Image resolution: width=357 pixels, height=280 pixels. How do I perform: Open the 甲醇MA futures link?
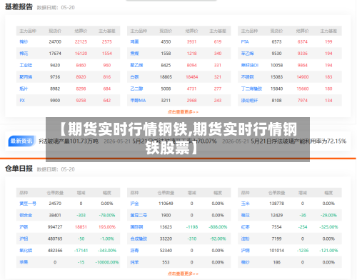138,100
